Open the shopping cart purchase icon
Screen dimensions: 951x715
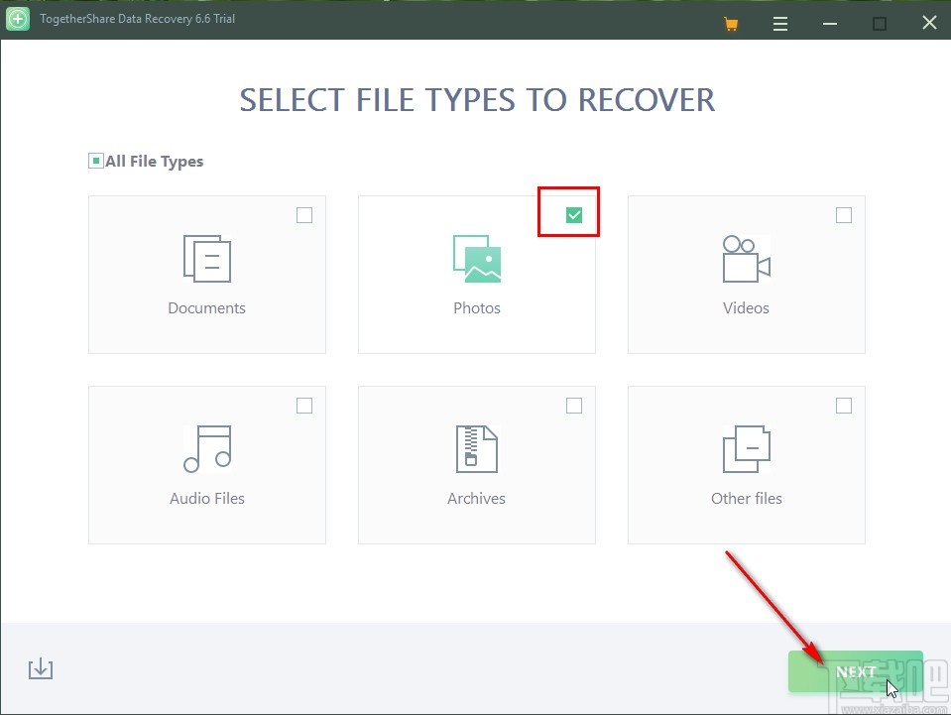point(731,22)
